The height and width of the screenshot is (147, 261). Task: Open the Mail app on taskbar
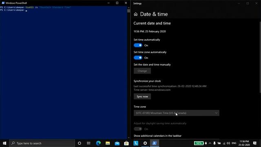(117, 143)
